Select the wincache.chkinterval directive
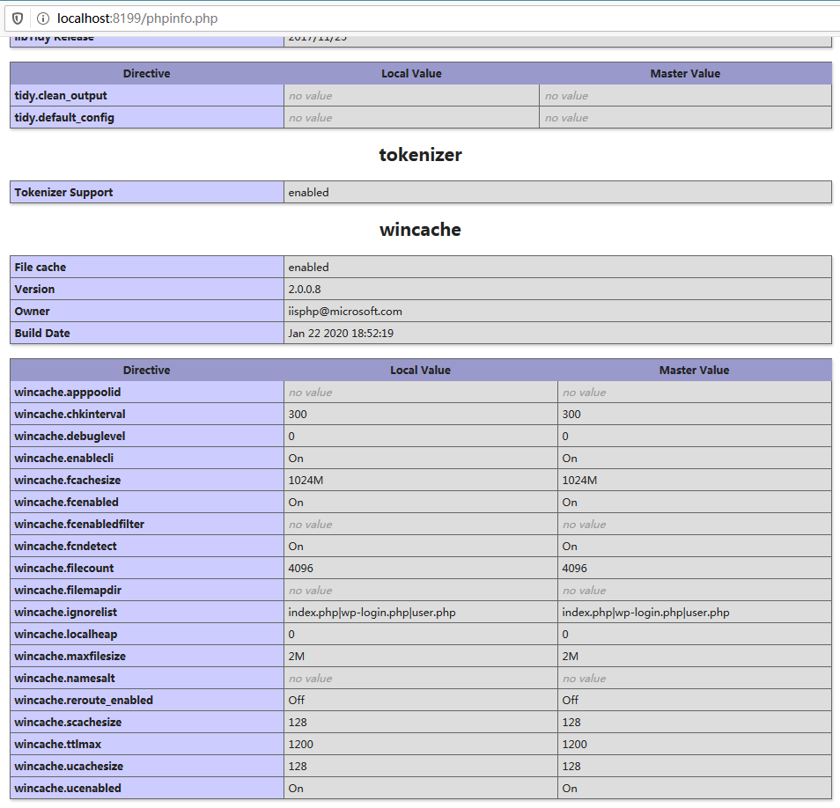The image size is (840, 808). point(147,414)
